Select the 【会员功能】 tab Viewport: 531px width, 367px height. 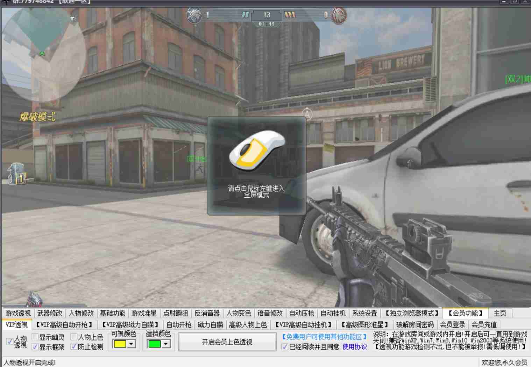pos(465,313)
